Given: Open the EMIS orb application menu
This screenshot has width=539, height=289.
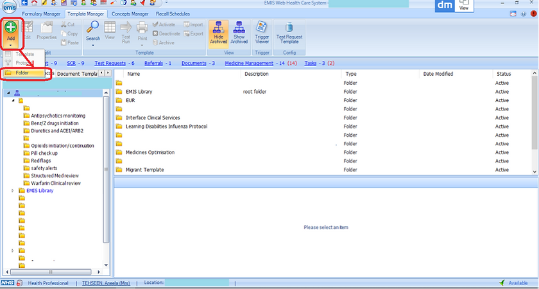Looking at the screenshot, I should click(9, 6).
